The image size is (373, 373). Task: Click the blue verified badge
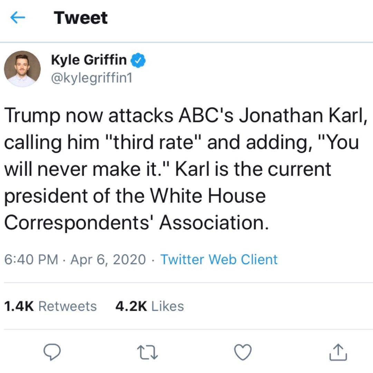(x=139, y=61)
